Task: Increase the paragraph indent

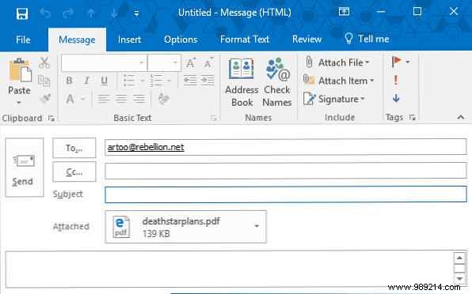Action: coord(208,80)
